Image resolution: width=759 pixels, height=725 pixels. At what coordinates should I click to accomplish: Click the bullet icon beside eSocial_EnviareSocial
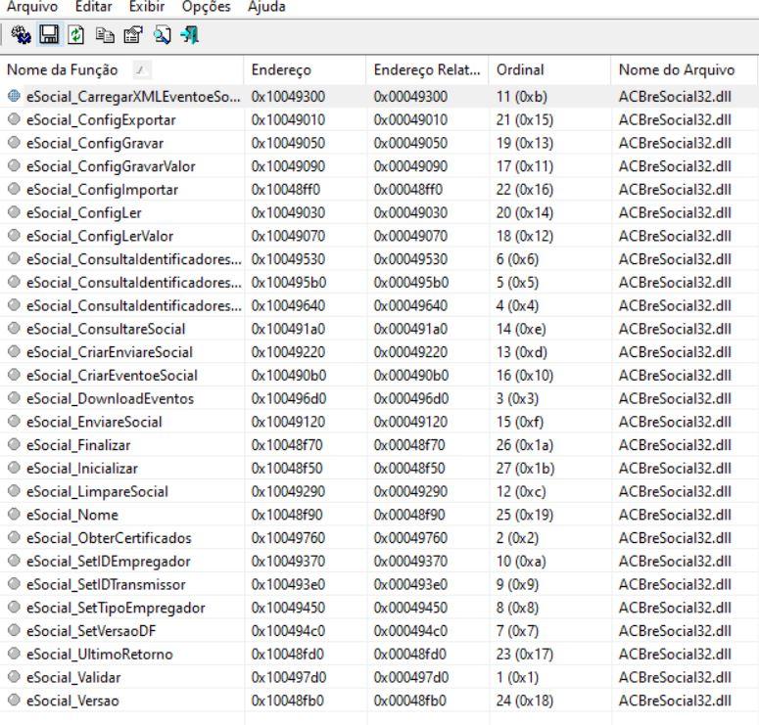[x=14, y=422]
